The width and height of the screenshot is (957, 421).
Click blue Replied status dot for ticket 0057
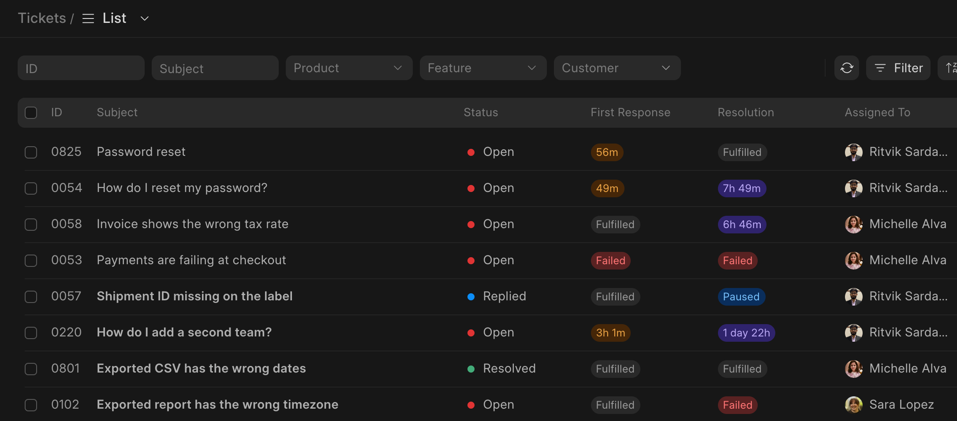click(471, 297)
